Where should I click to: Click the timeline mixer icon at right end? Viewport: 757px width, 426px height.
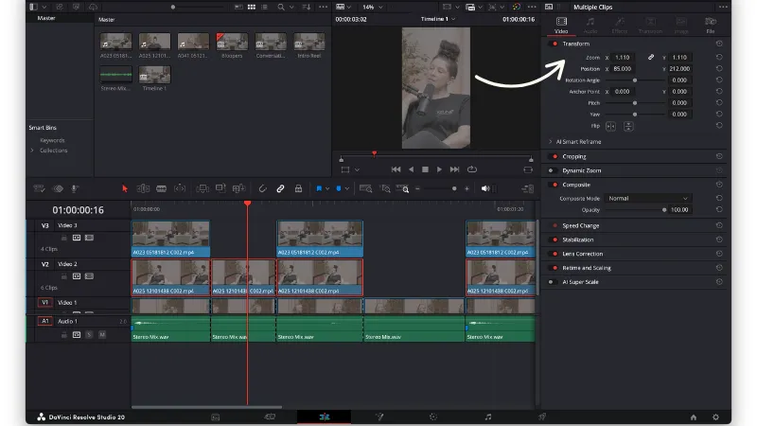tap(528, 188)
